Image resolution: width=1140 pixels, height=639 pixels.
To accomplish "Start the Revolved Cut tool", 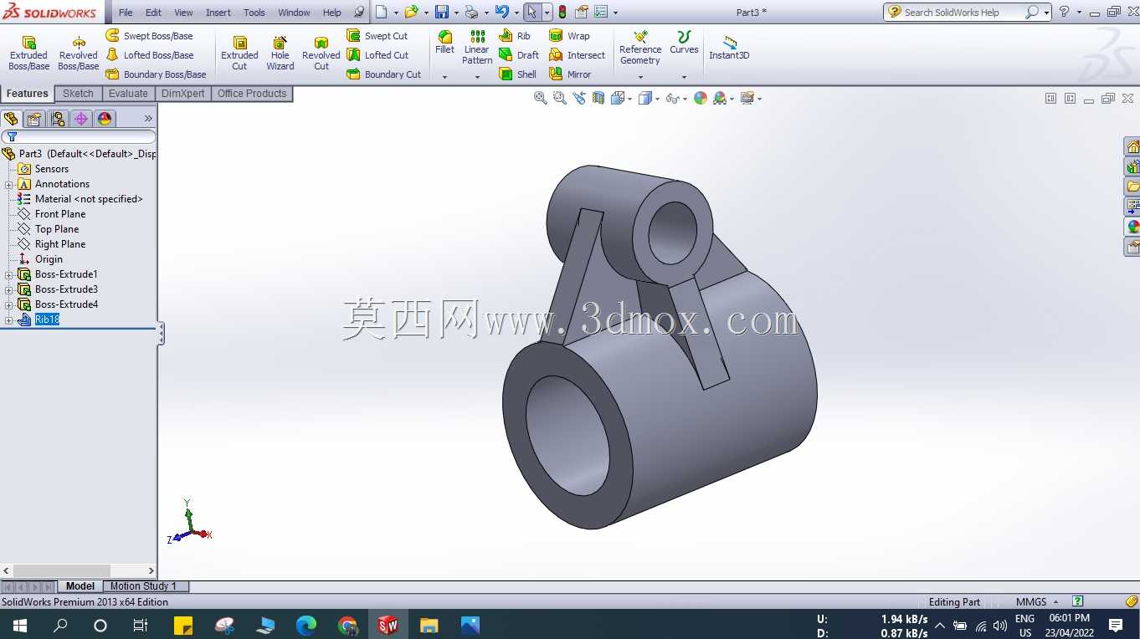I will point(321,54).
